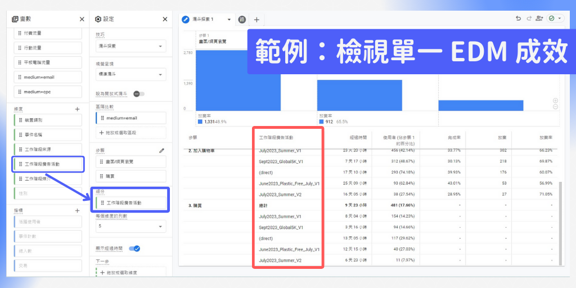The image size is (576, 288).
Task: Open the 漏斗探索 1 tab dropdown arrow
Action: tap(229, 20)
